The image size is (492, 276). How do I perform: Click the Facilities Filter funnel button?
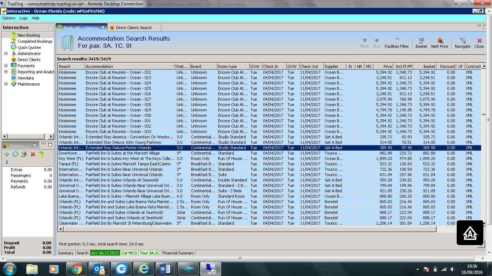[397, 43]
